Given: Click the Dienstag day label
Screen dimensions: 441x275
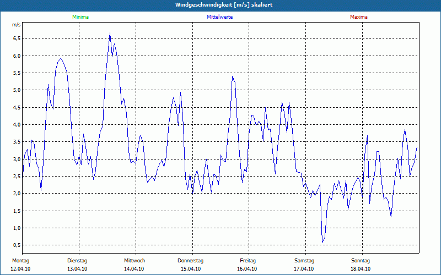Looking at the screenshot, I should coord(77,261).
